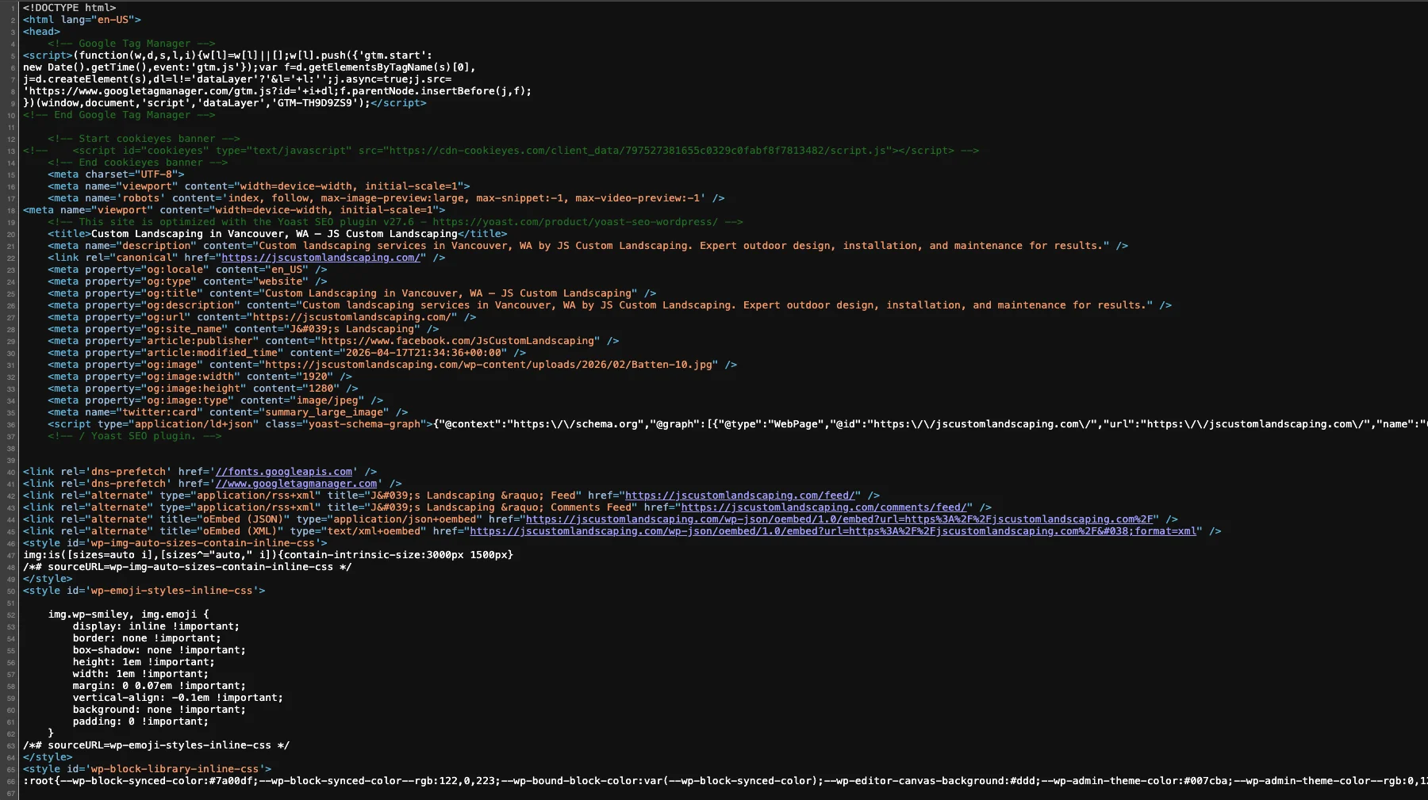Click the style id 'wp-block-library-inline-css' tag
This screenshot has height=800, width=1428.
(148, 769)
